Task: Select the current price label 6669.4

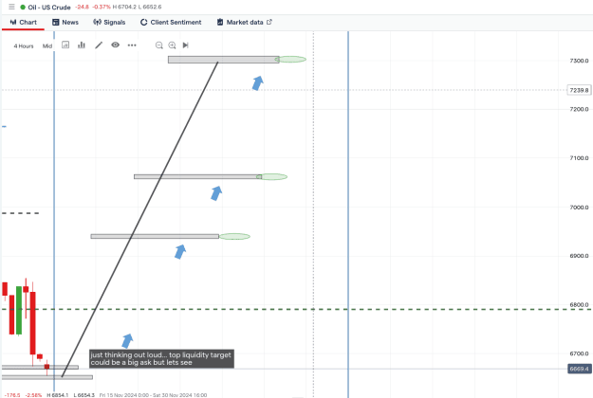Action: click(x=579, y=369)
